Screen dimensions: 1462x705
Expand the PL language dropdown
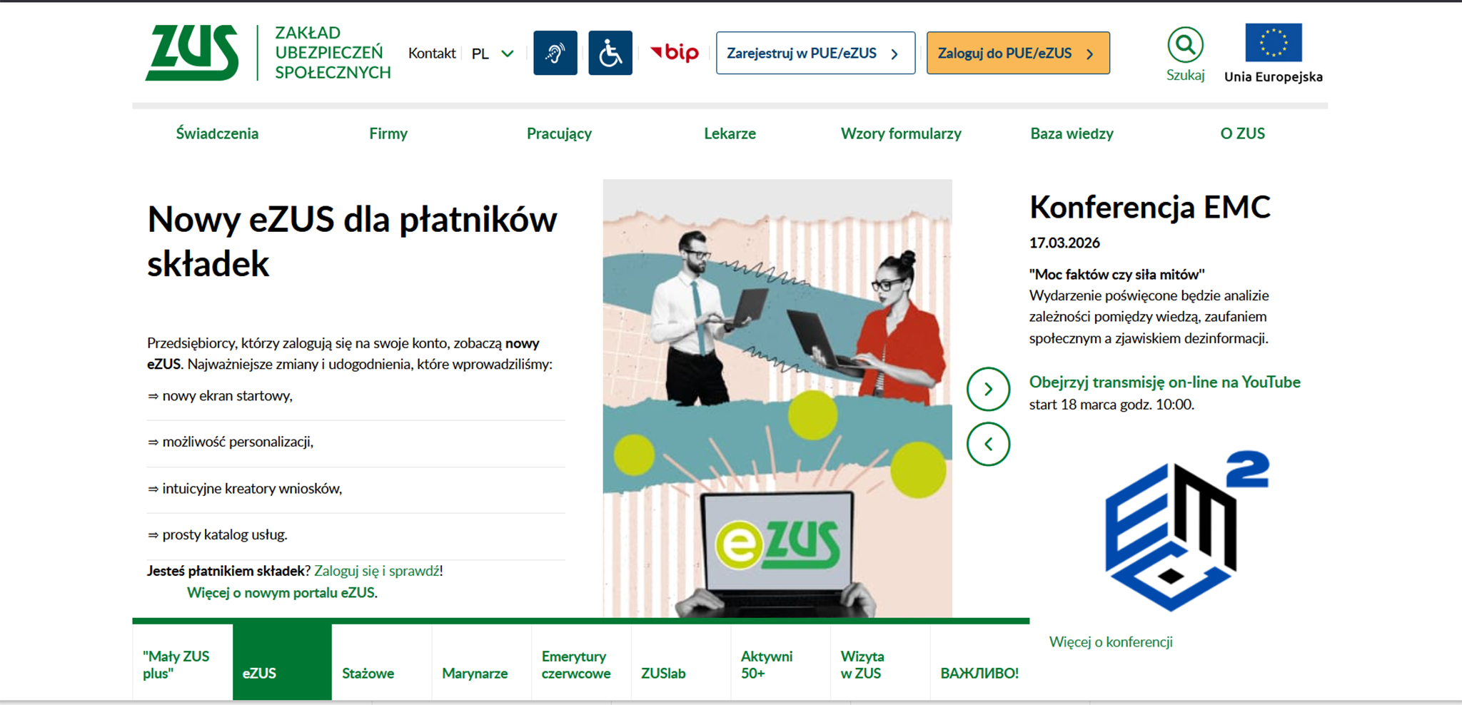493,54
